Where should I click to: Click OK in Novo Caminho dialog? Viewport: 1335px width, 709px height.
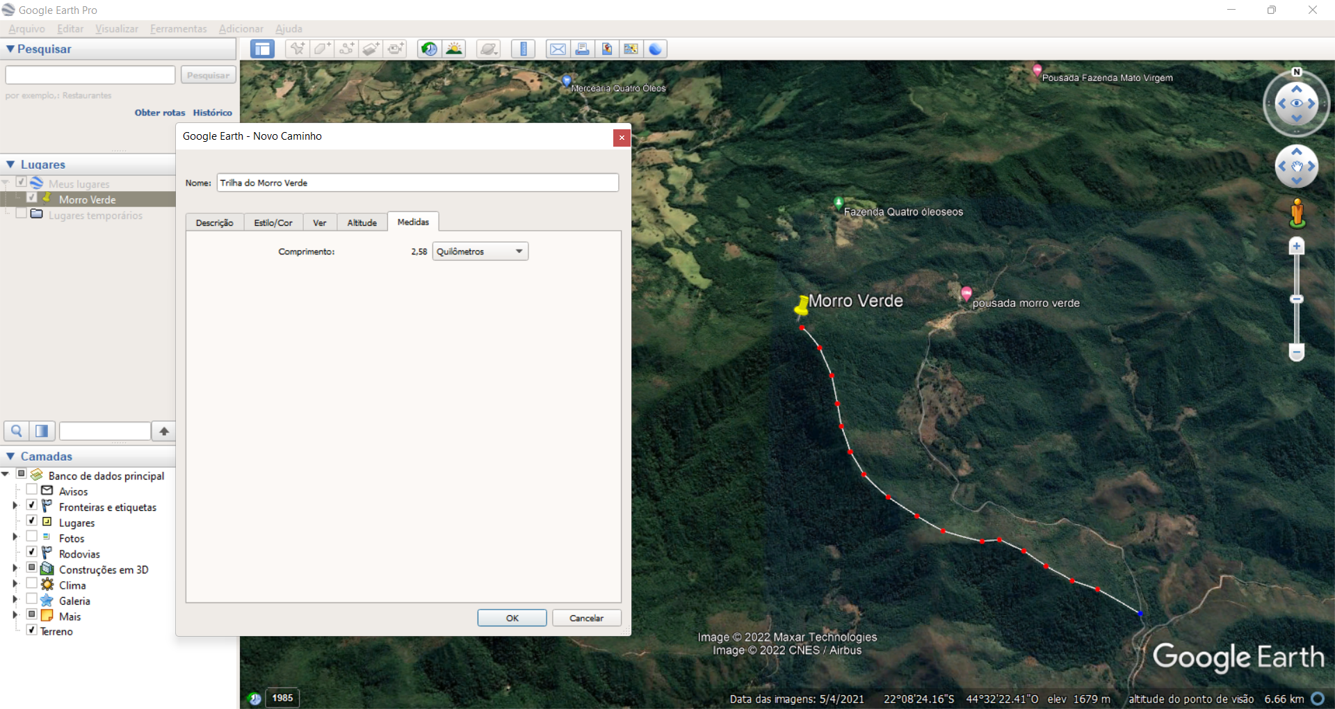pos(512,618)
